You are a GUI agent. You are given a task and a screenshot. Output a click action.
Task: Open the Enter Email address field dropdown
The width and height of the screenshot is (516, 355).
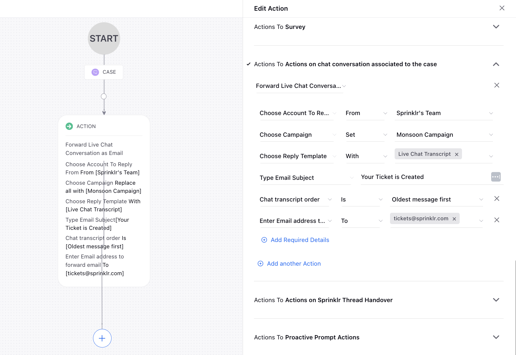pyautogui.click(x=296, y=221)
